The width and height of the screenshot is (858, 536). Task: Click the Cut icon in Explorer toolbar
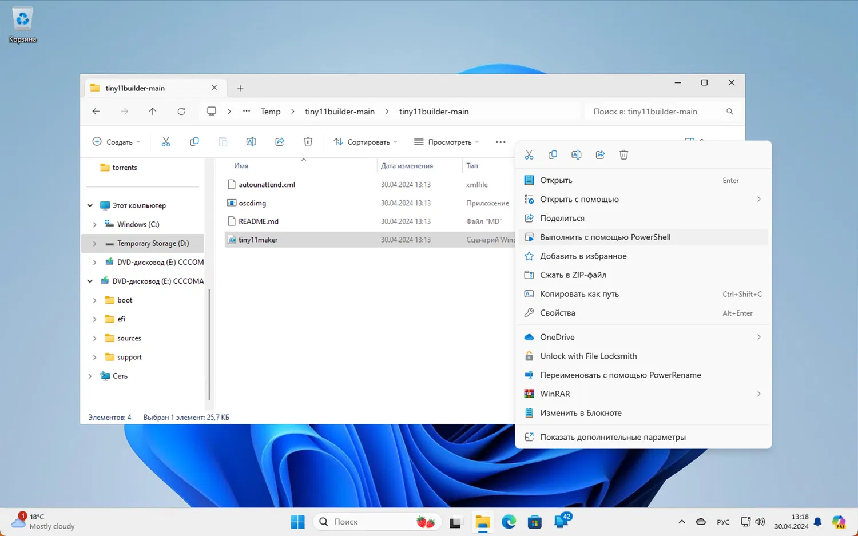coord(166,142)
